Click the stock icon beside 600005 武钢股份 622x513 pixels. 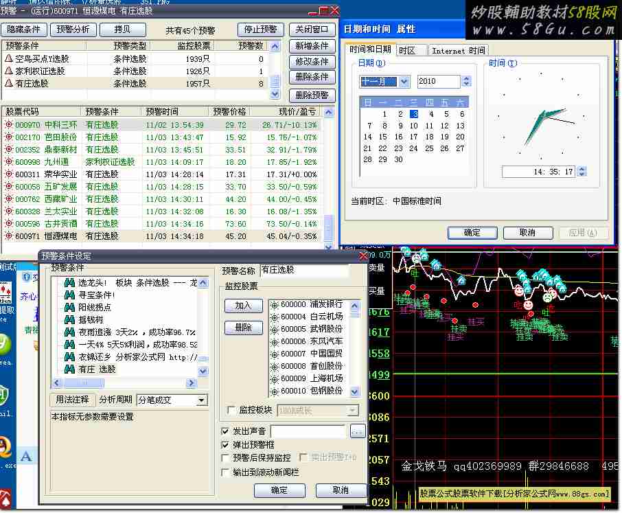pyautogui.click(x=275, y=330)
